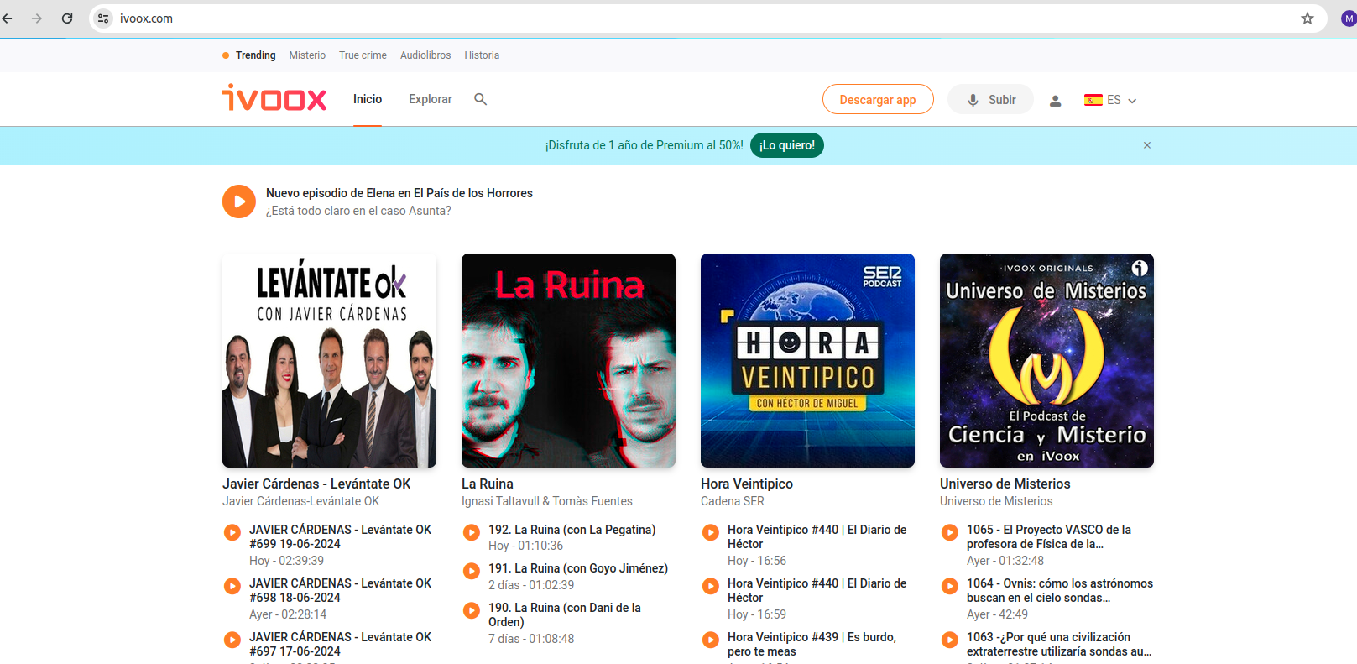1357x664 pixels.
Task: Bookmark this page with the star icon
Action: click(1307, 18)
